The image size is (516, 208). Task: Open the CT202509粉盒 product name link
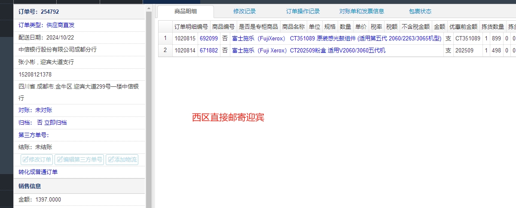308,50
